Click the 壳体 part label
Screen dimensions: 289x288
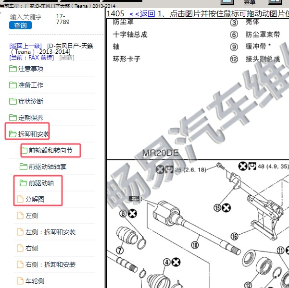tap(252, 22)
